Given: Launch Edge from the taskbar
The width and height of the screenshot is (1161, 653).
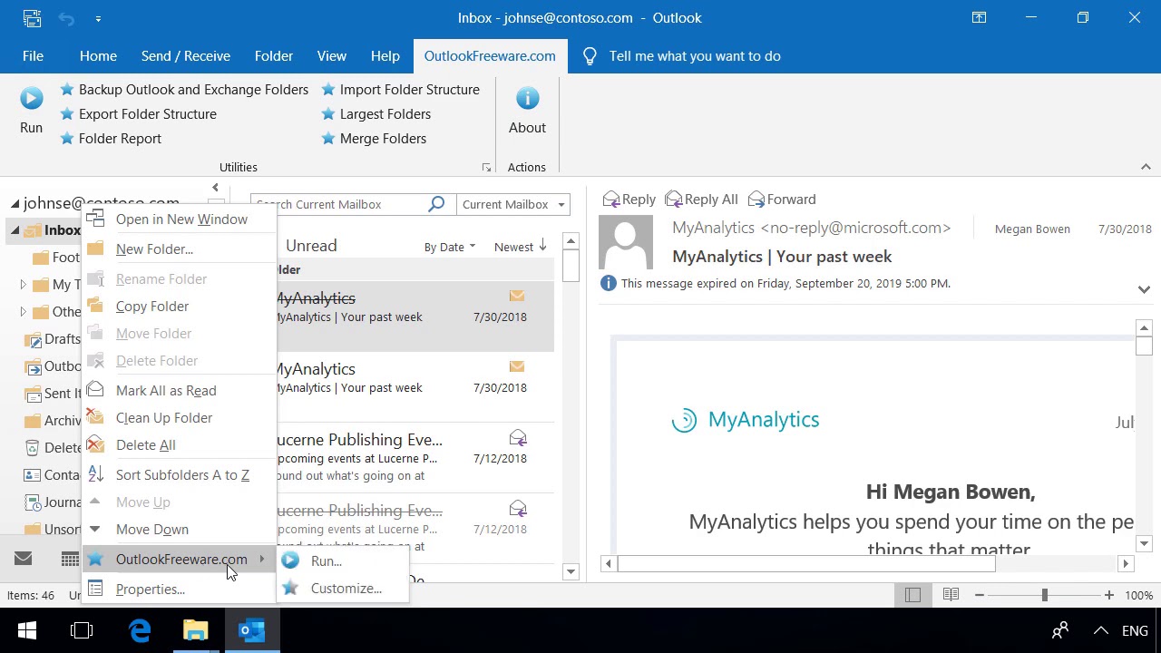Looking at the screenshot, I should [140, 630].
